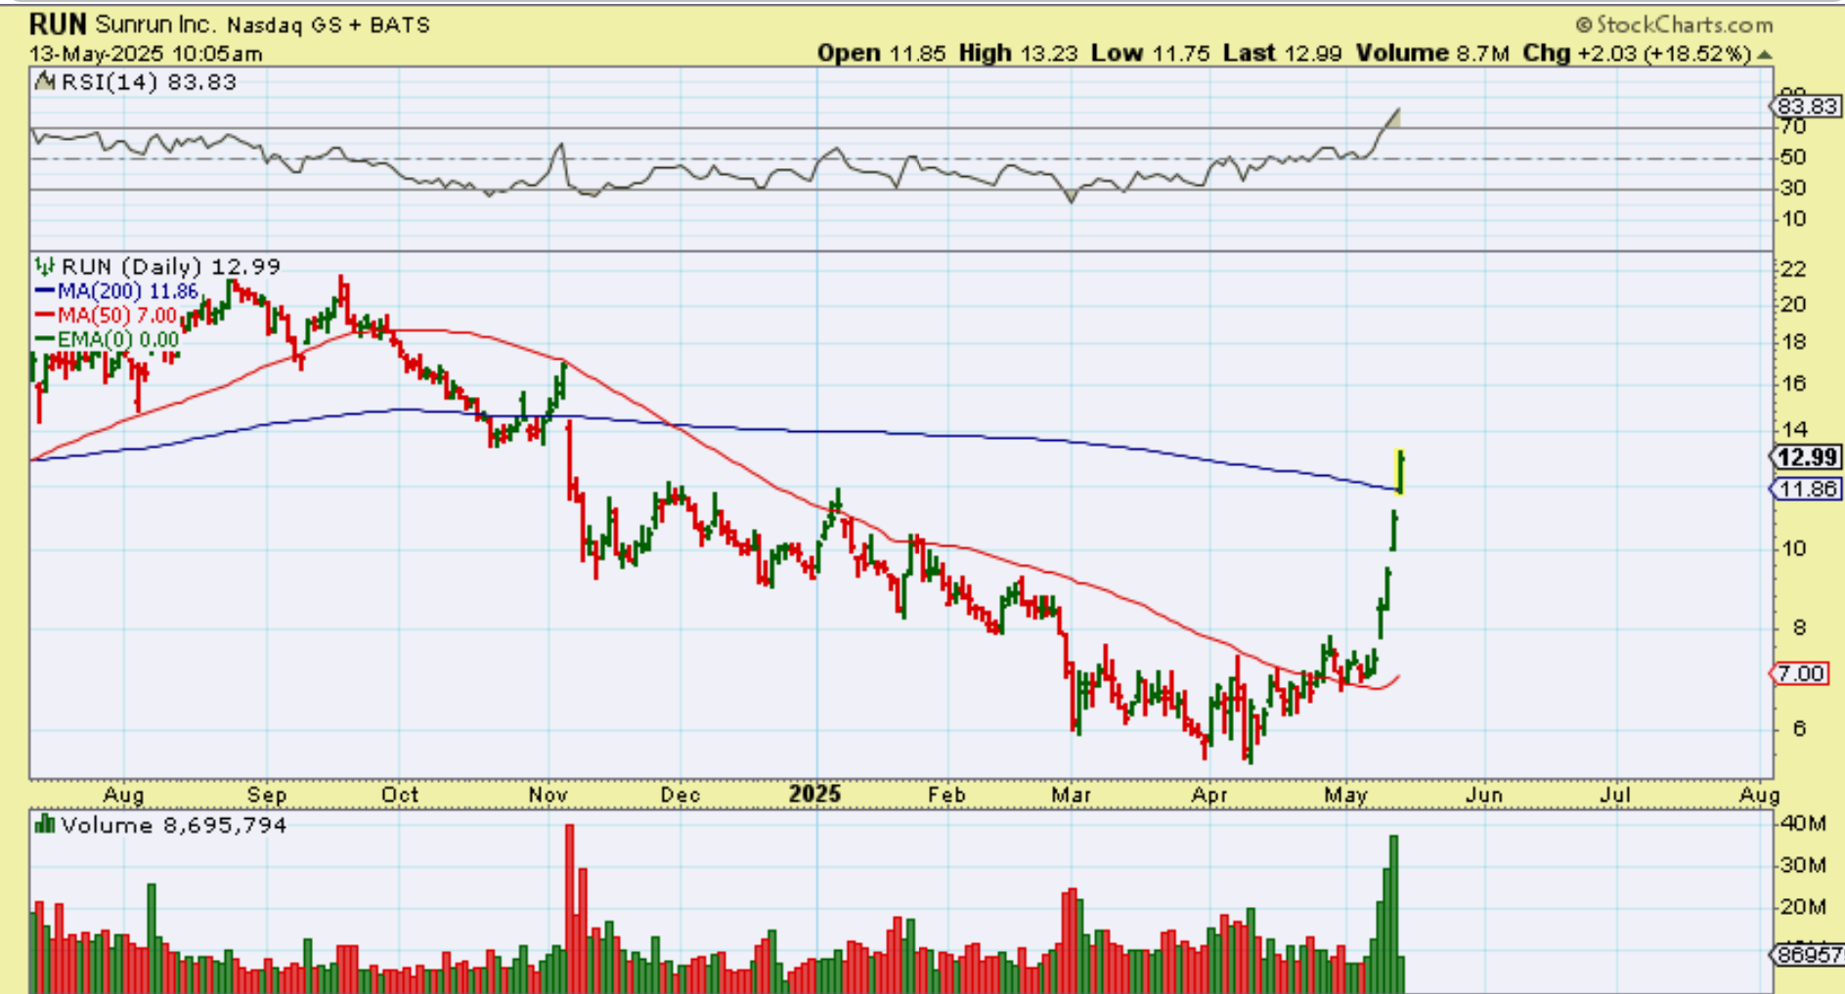Click the 50 level on the RSI axis
This screenshot has height=994, width=1845.
(1793, 157)
